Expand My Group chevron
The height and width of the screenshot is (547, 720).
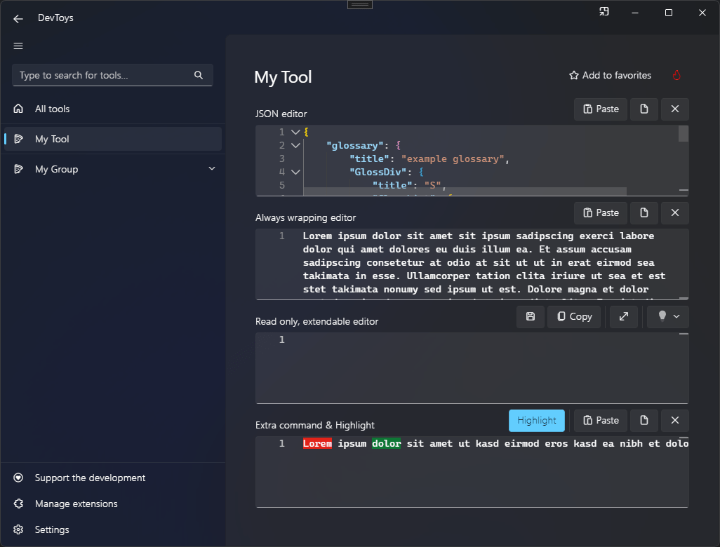point(212,168)
